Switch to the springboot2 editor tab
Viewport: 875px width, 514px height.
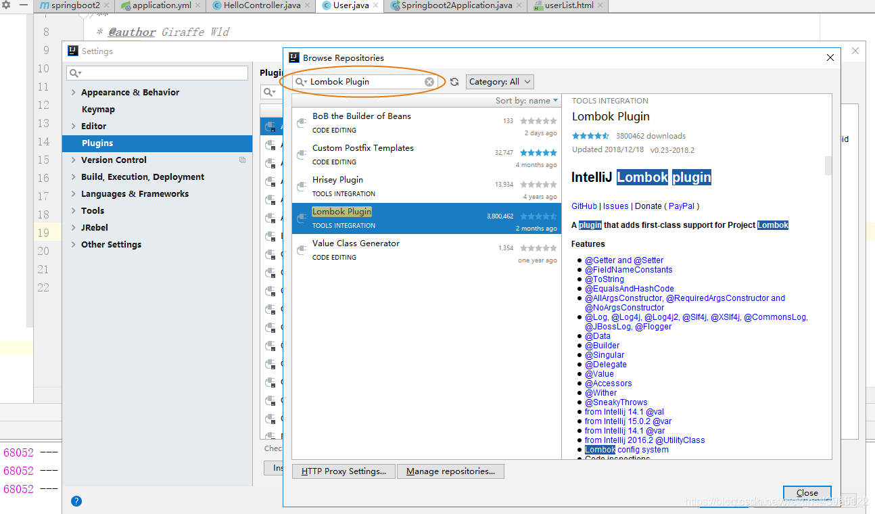pos(74,5)
